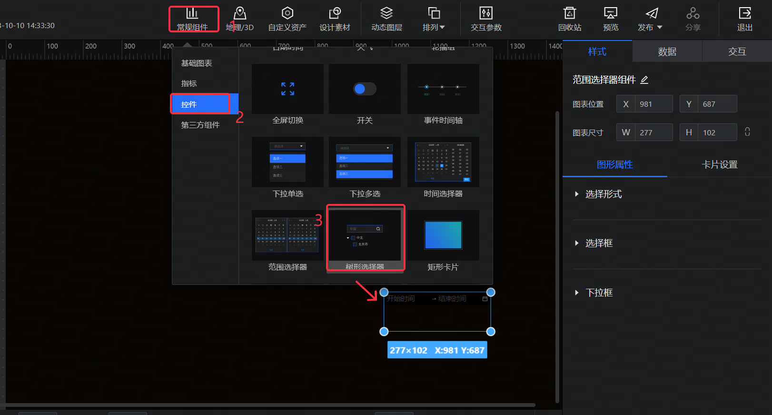Expand the 下拉框 section
This screenshot has height=415, width=772.
click(x=599, y=293)
